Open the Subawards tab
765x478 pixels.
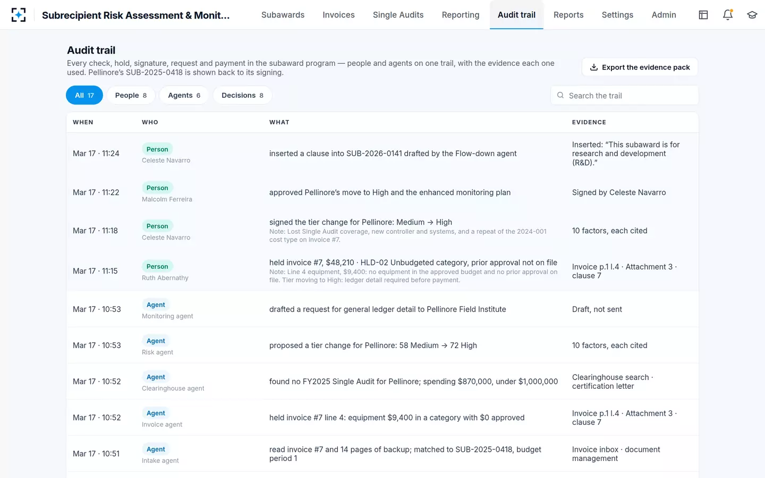pyautogui.click(x=283, y=15)
